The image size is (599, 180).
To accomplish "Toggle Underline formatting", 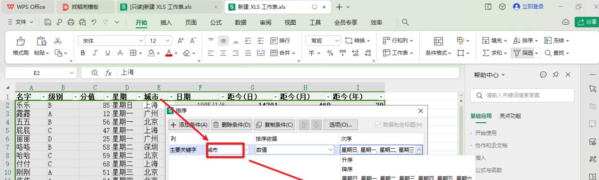I will pos(108,53).
